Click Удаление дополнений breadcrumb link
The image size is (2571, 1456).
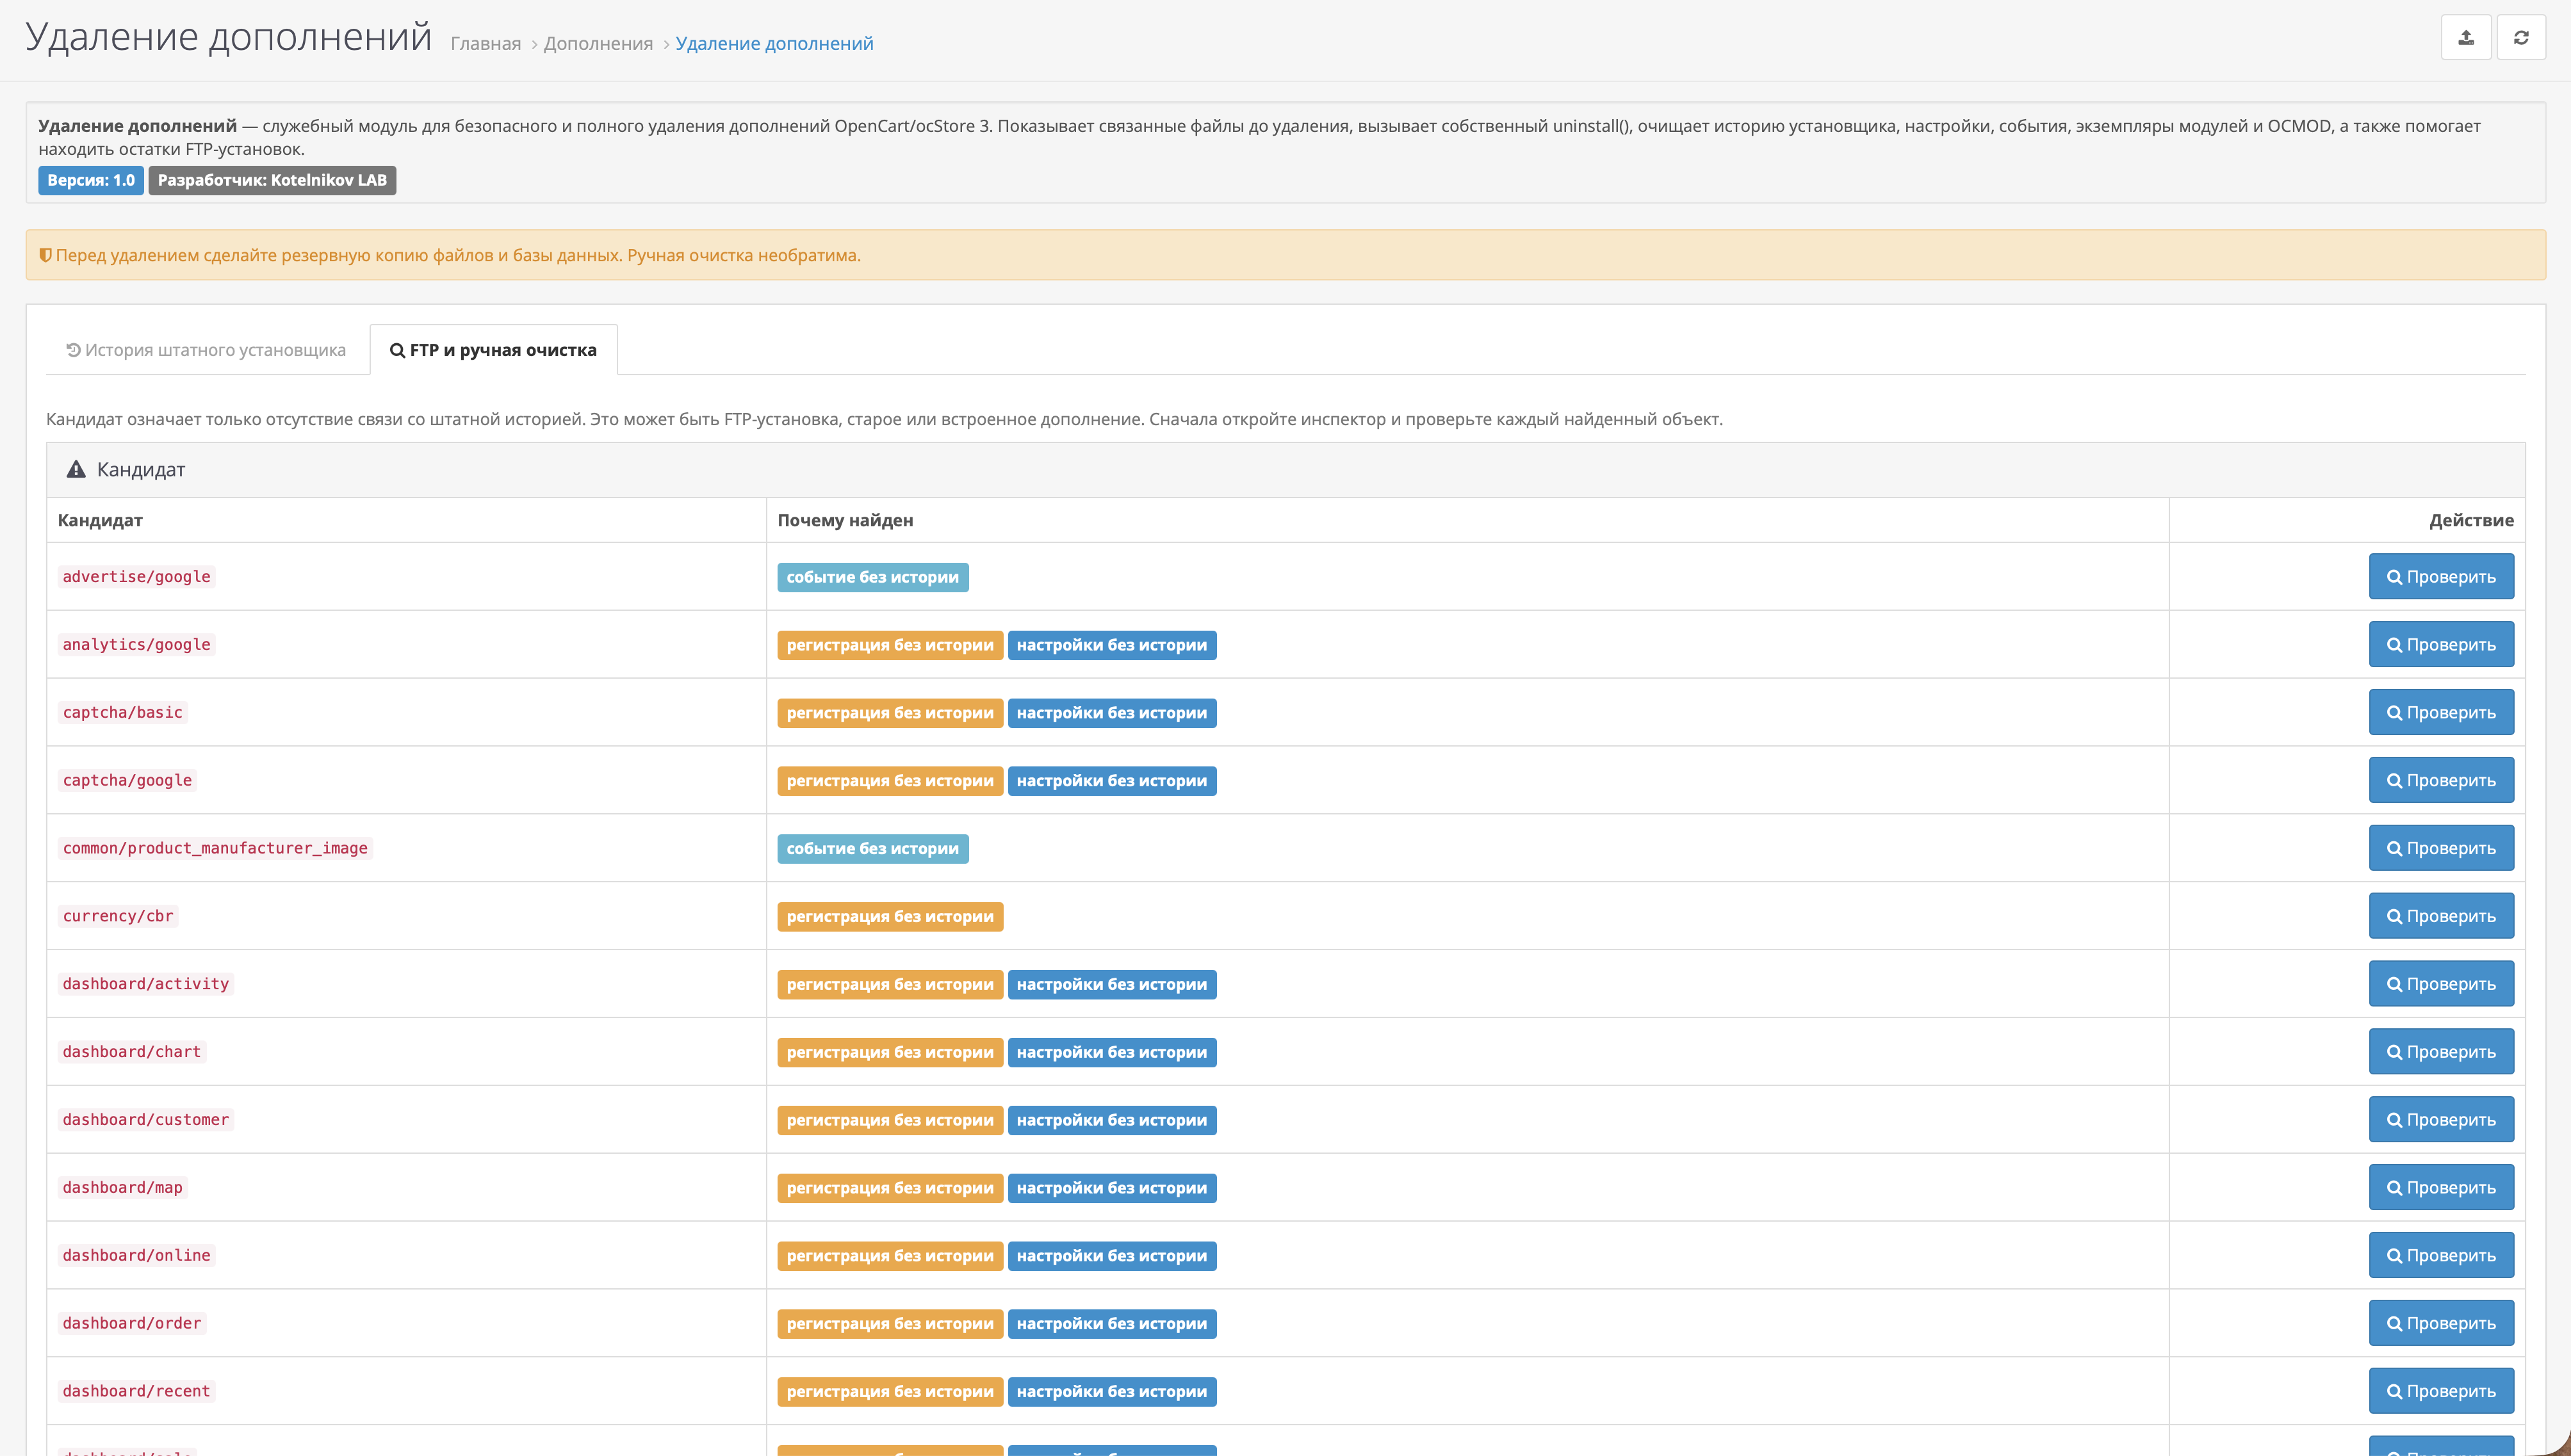point(774,43)
